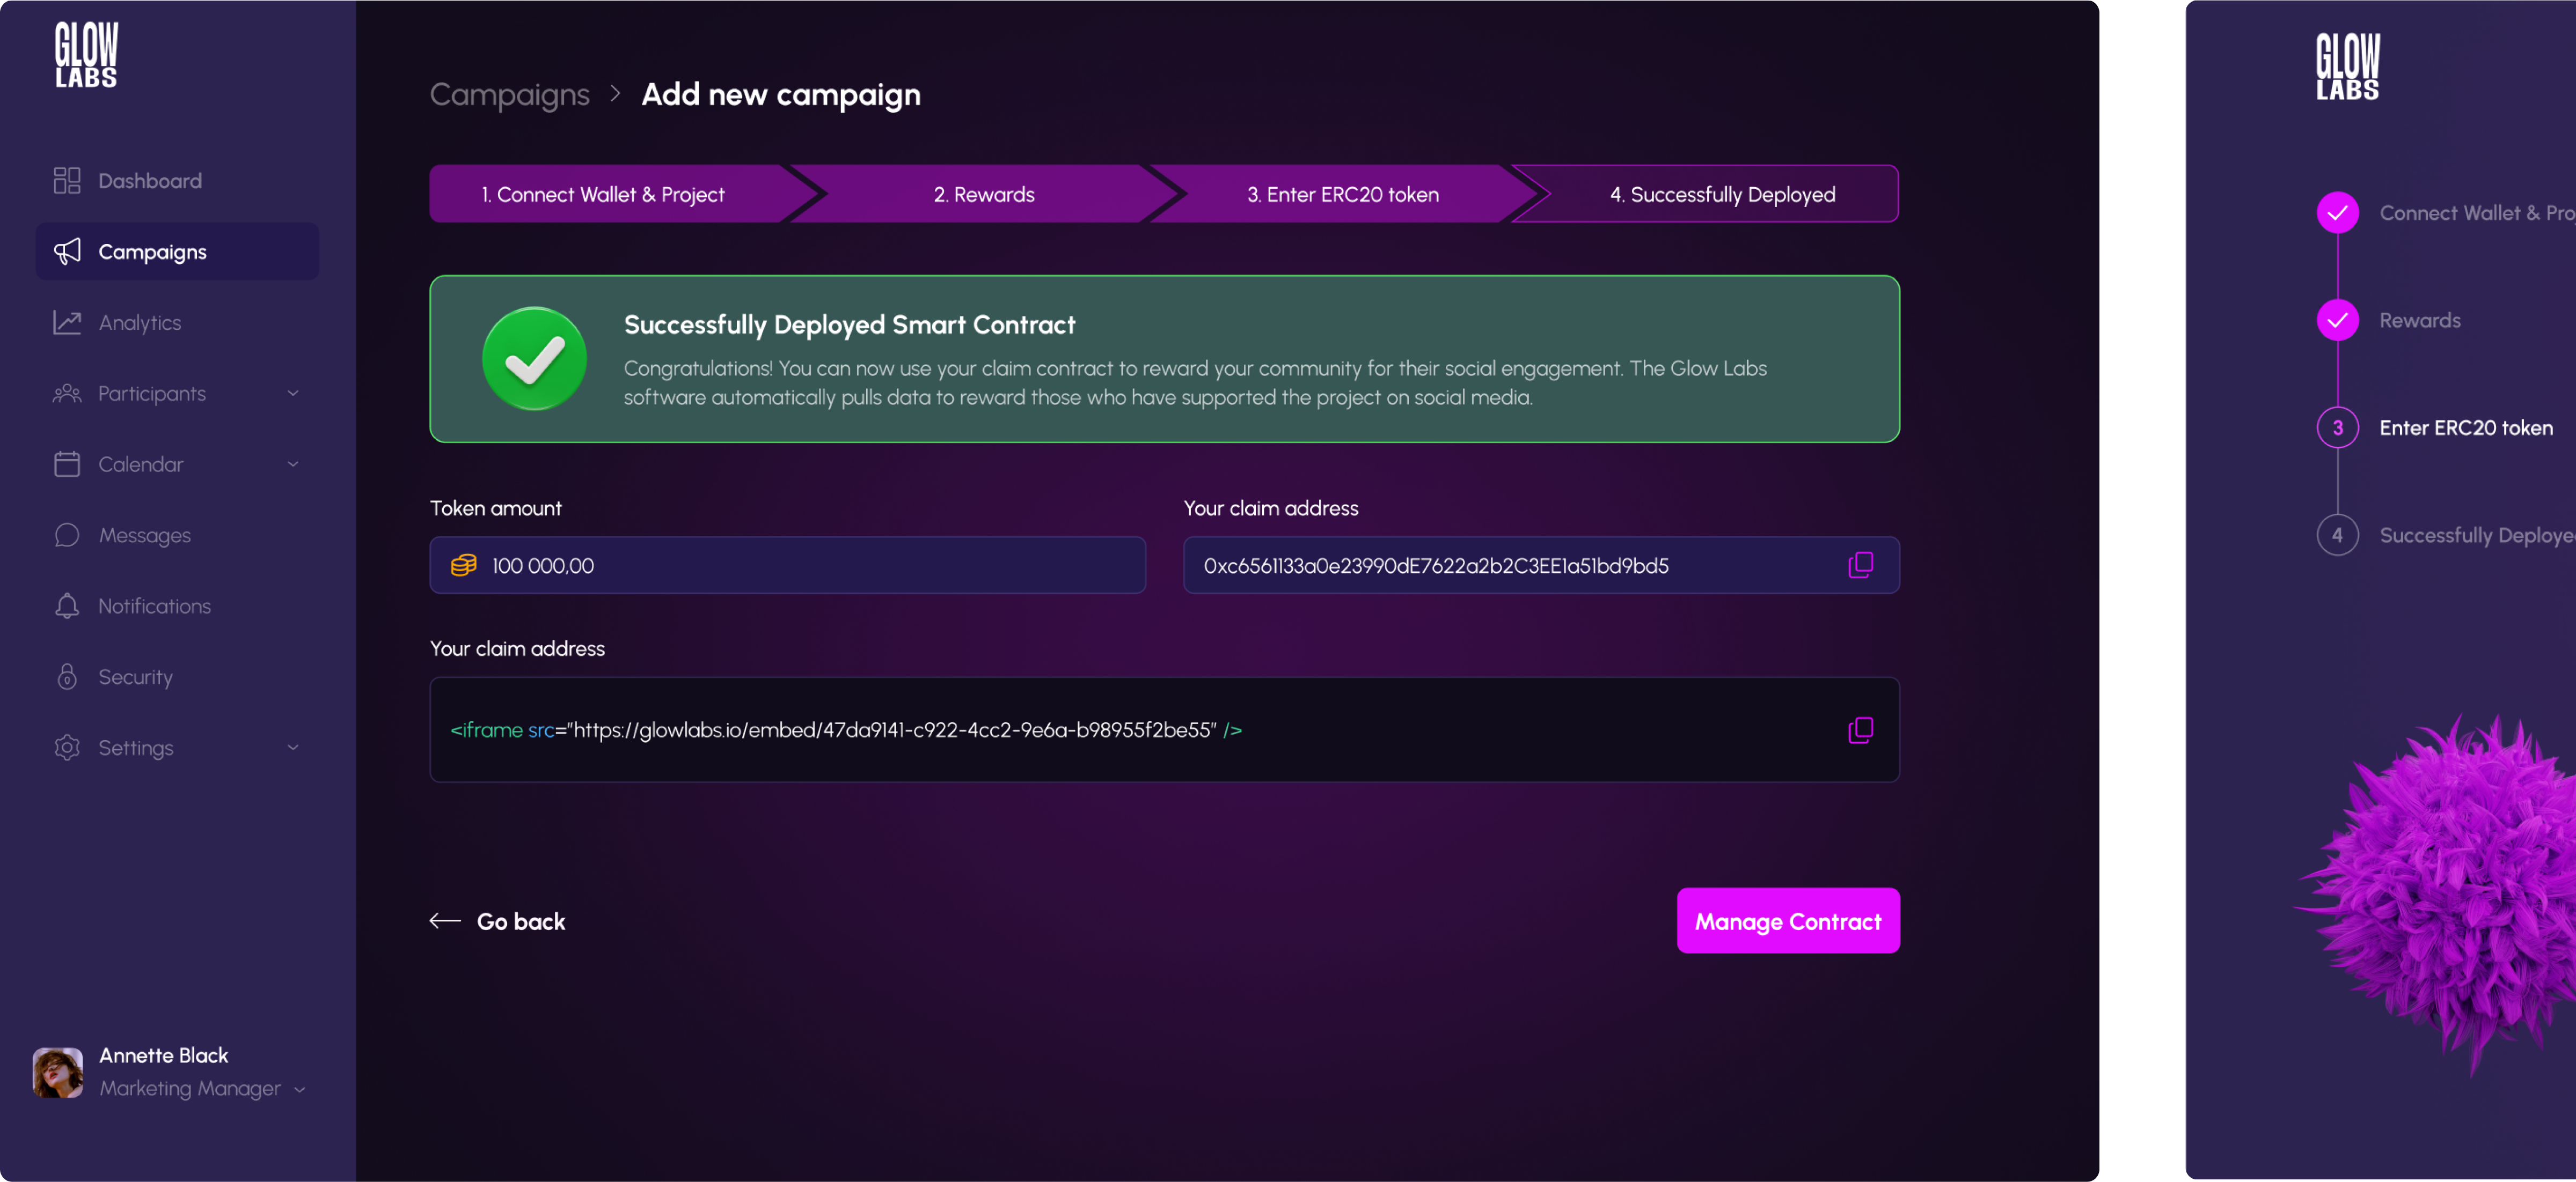2576x1182 pixels.
Task: Copy the iframe embed code
Action: pyautogui.click(x=1860, y=730)
